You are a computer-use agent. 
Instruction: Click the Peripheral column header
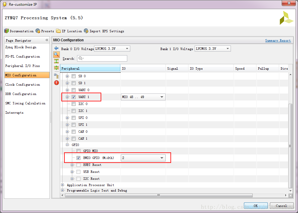click(x=90, y=68)
